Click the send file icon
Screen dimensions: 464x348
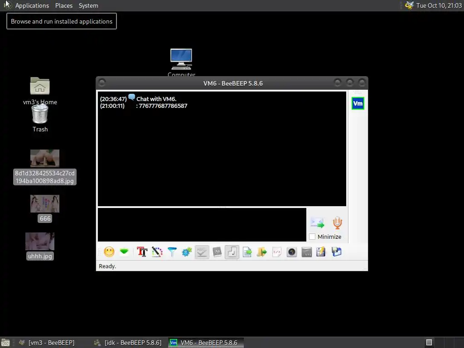[x=247, y=252]
